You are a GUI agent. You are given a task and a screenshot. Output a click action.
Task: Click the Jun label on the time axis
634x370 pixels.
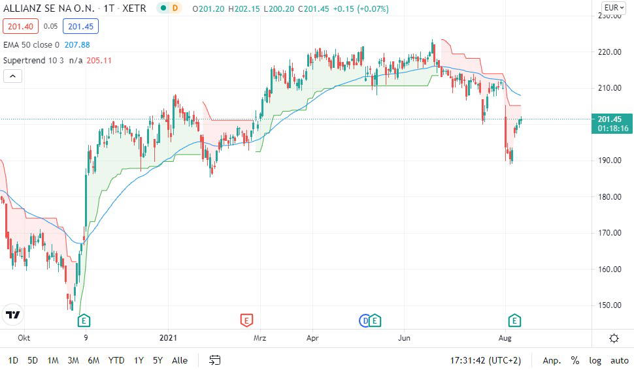[x=404, y=338]
